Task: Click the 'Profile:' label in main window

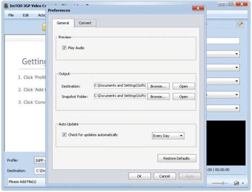Action: [x=13, y=161]
